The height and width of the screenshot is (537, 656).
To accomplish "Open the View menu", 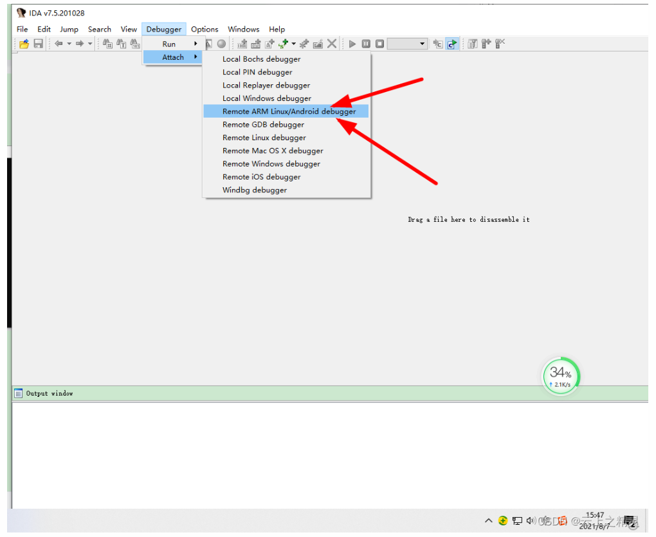I will pyautogui.click(x=129, y=30).
